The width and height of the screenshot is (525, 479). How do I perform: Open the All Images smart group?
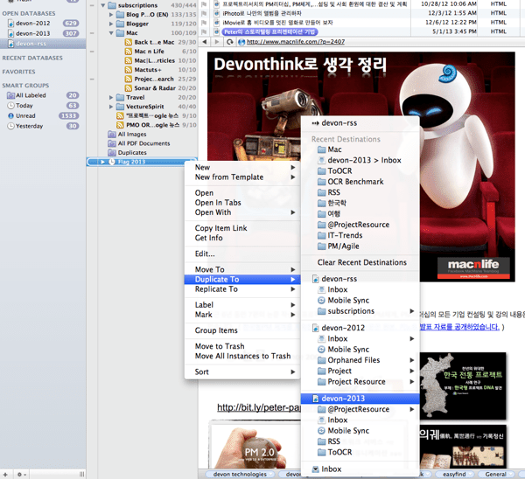tap(132, 135)
